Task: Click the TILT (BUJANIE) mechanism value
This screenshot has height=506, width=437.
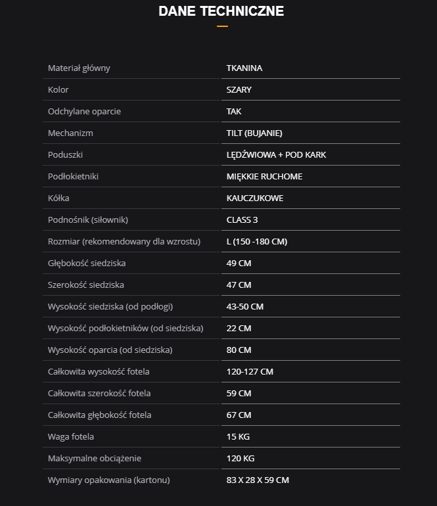Action: coord(254,133)
